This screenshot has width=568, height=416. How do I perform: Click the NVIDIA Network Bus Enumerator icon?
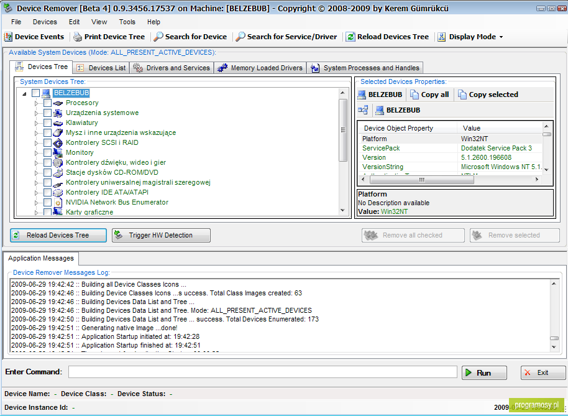58,203
